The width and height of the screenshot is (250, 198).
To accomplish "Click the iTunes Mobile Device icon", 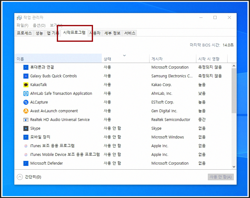I will [26, 155].
